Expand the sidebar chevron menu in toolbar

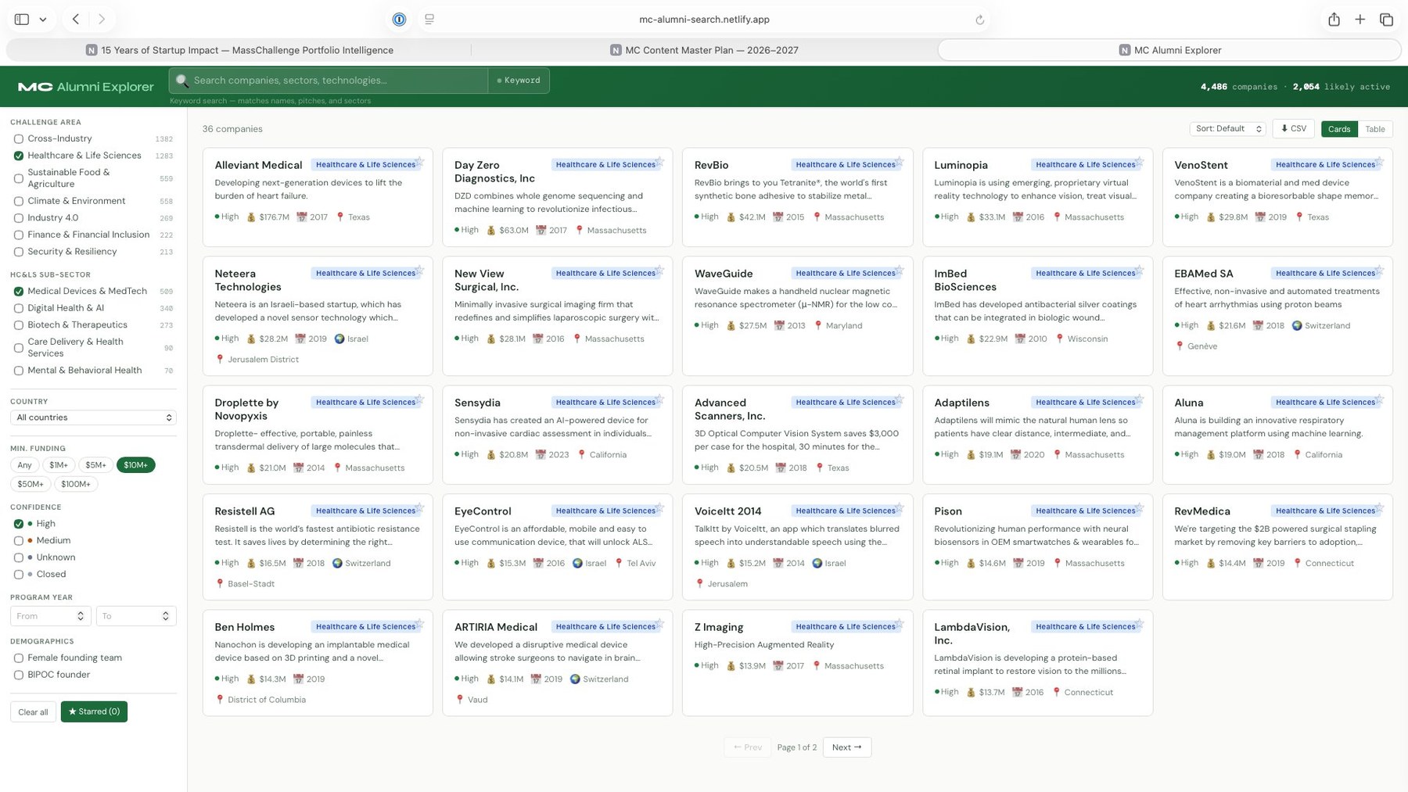coord(43,20)
